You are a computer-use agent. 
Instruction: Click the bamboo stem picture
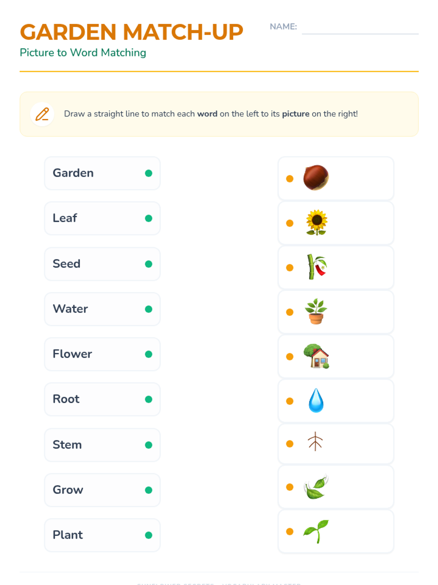click(x=316, y=267)
